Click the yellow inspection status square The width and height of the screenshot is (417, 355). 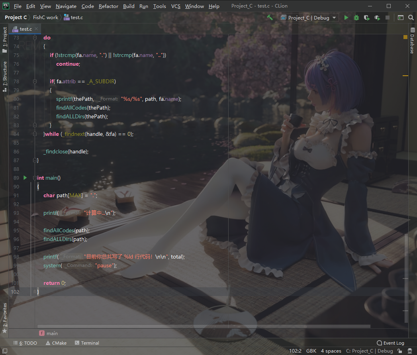click(x=405, y=37)
